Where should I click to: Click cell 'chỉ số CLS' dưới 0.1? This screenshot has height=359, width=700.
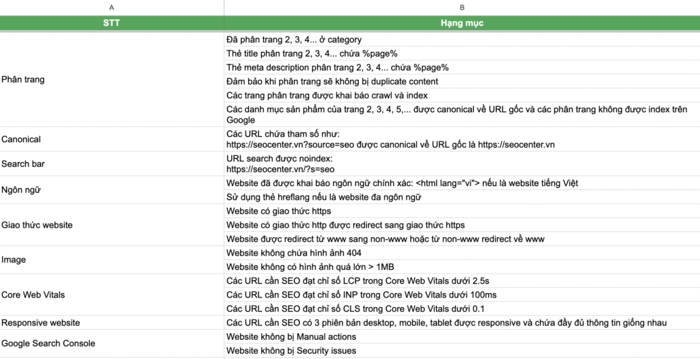click(x=462, y=308)
